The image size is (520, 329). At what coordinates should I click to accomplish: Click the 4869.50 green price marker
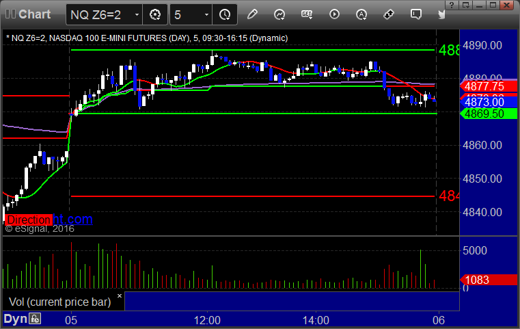pos(488,114)
